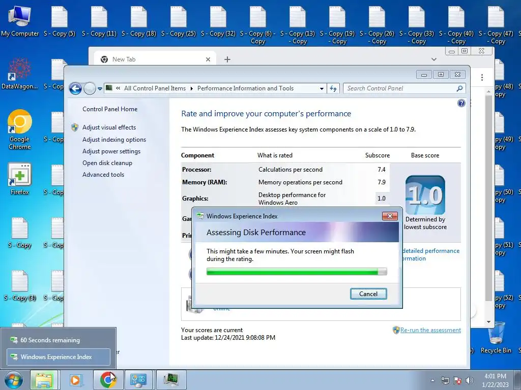Open Action Center flag tray icon

(x=457, y=380)
